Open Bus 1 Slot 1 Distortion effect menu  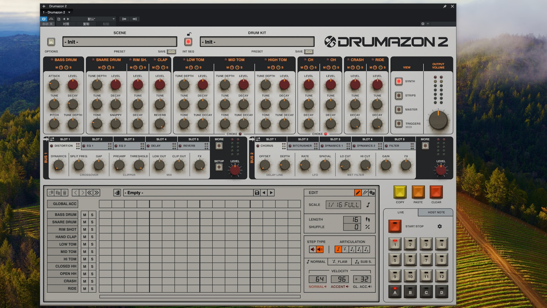point(64,146)
